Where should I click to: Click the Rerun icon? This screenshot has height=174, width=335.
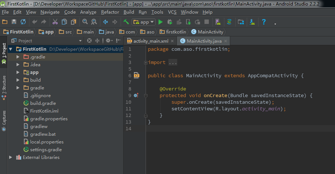(197, 22)
